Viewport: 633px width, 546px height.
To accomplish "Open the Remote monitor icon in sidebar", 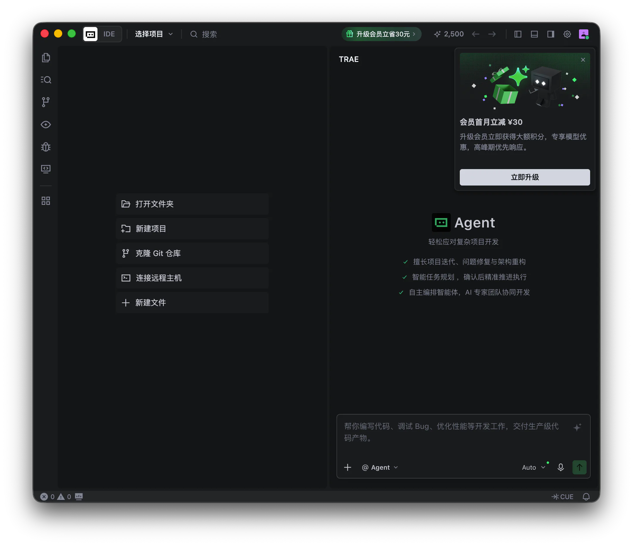I will pyautogui.click(x=46, y=169).
